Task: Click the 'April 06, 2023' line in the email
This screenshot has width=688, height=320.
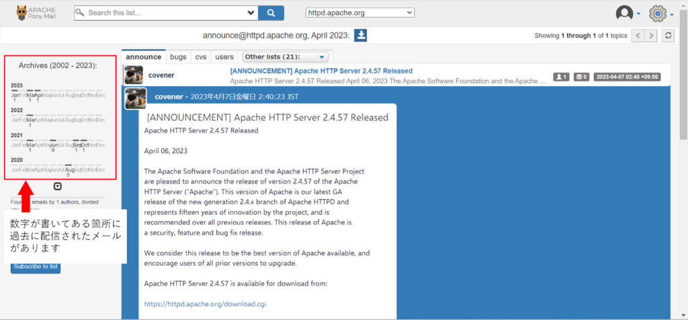Action: [166, 151]
